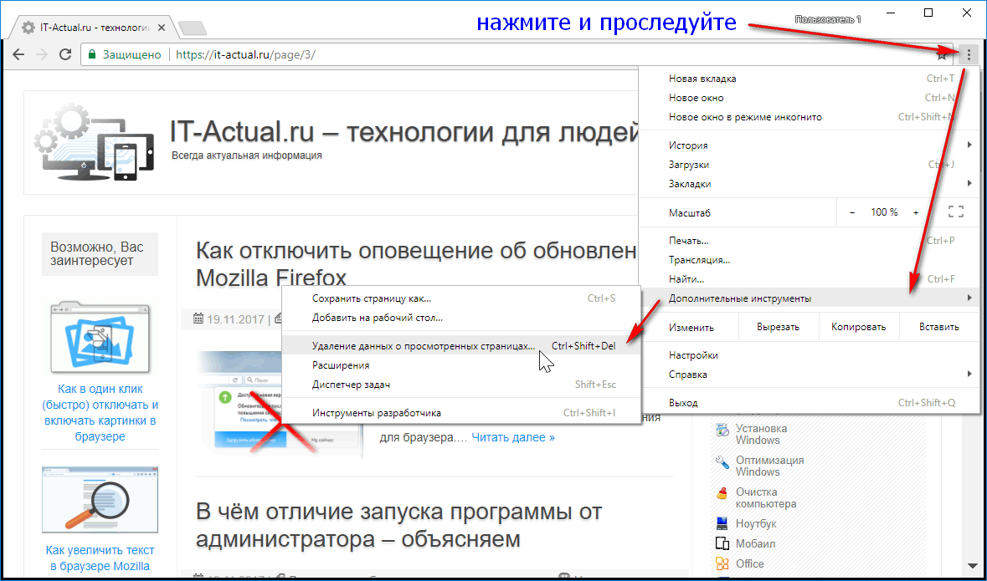Click Сохранить страницу как... submenu item
Image resolution: width=987 pixels, height=581 pixels.
pos(461,298)
